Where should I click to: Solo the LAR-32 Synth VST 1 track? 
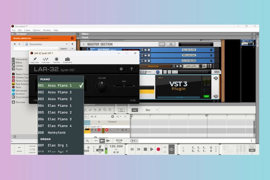tap(95, 130)
